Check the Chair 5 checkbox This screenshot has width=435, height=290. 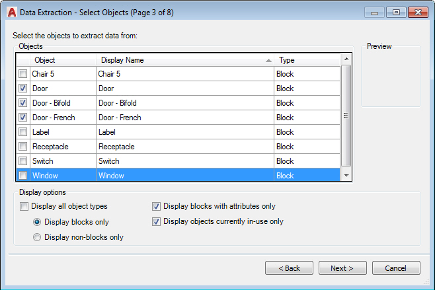click(x=22, y=74)
